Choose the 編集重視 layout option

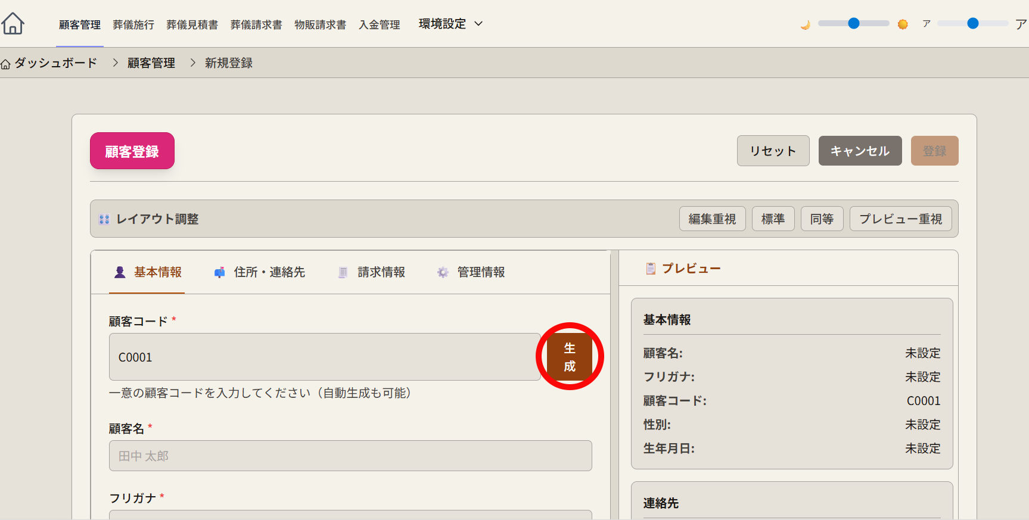tap(712, 219)
